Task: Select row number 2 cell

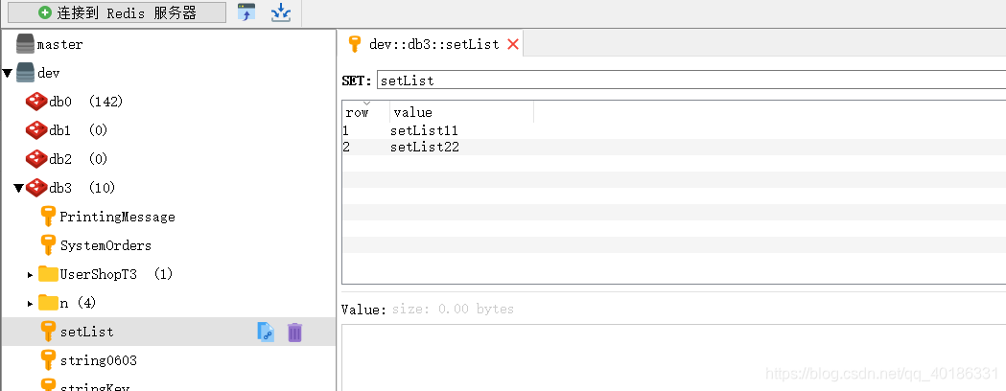Action: click(x=346, y=148)
